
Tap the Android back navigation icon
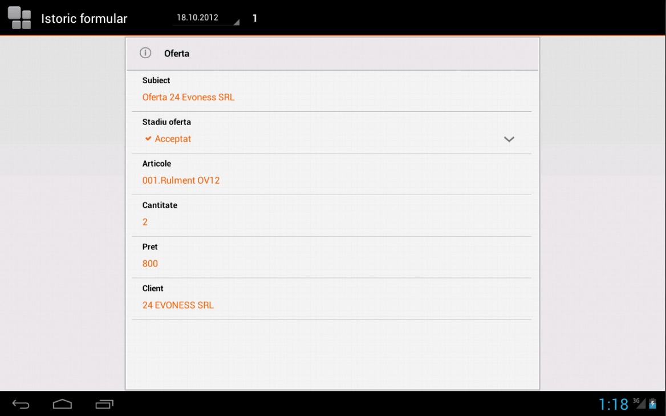[21, 403]
